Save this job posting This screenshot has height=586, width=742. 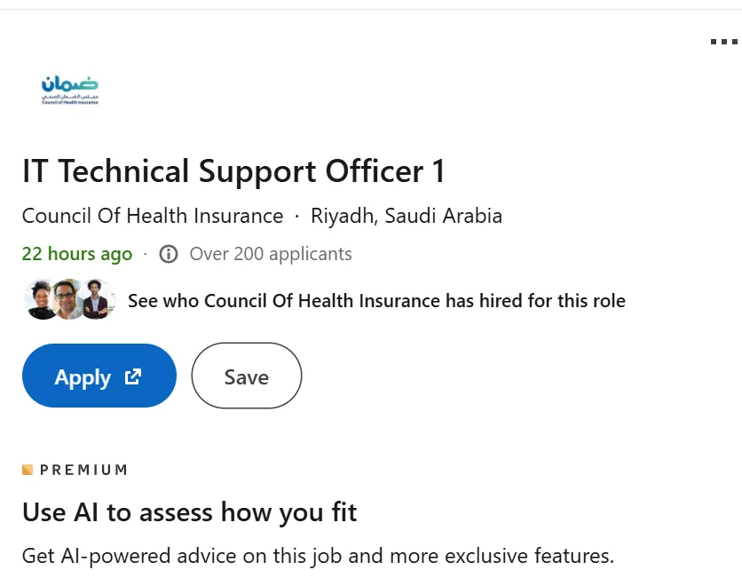[x=247, y=376]
